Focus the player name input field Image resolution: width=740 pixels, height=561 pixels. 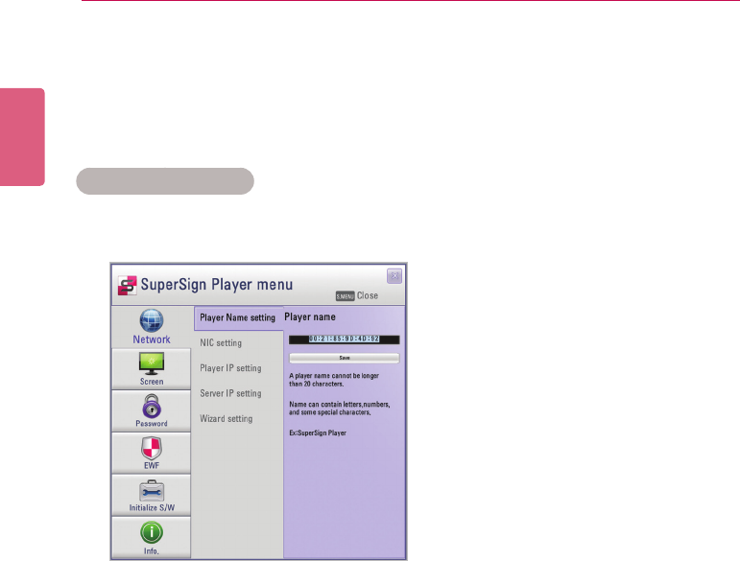pyautogui.click(x=344, y=339)
